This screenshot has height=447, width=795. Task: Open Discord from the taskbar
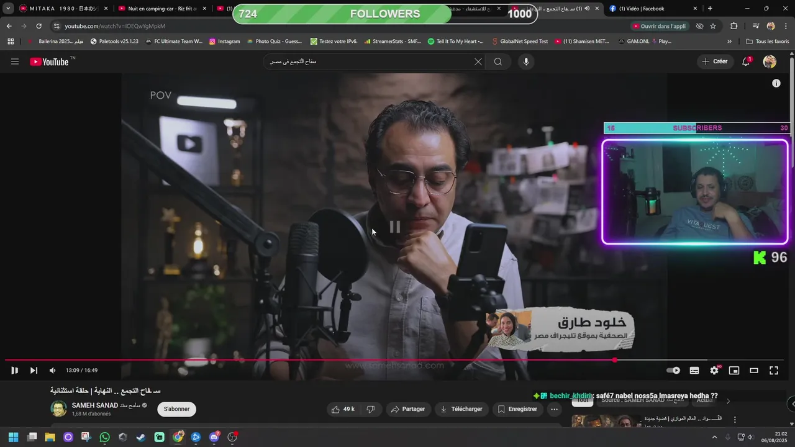[x=214, y=437]
